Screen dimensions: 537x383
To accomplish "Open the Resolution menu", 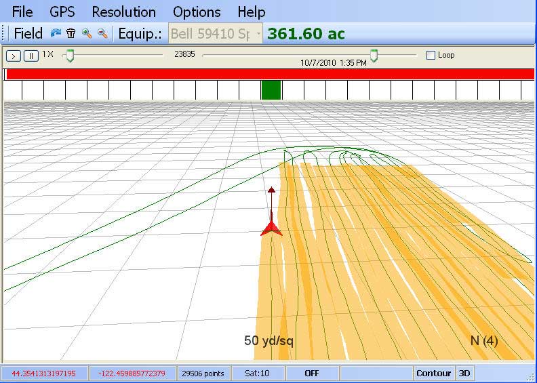I will pos(123,12).
